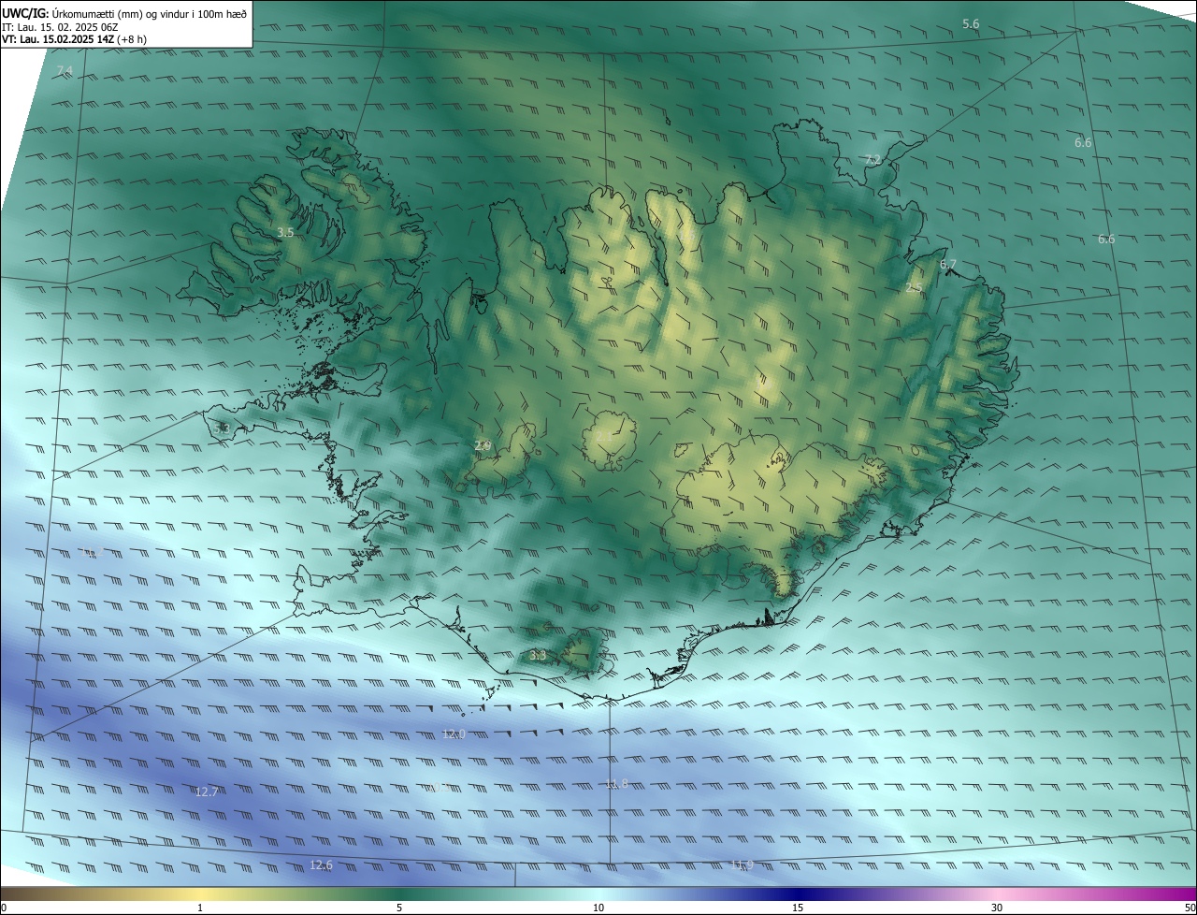Click the 6.7 value on the east coast
1197x915 pixels.
pyautogui.click(x=948, y=265)
